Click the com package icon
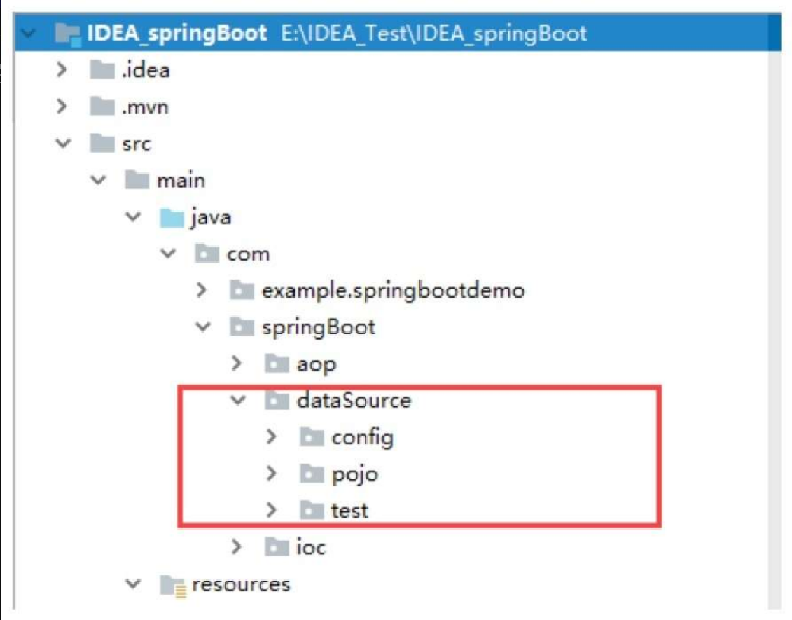 click(207, 254)
